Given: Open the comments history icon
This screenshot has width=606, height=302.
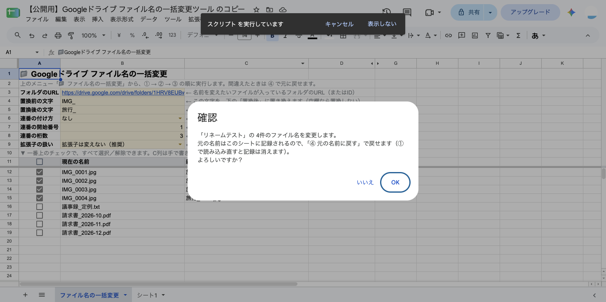Looking at the screenshot, I should click(407, 12).
